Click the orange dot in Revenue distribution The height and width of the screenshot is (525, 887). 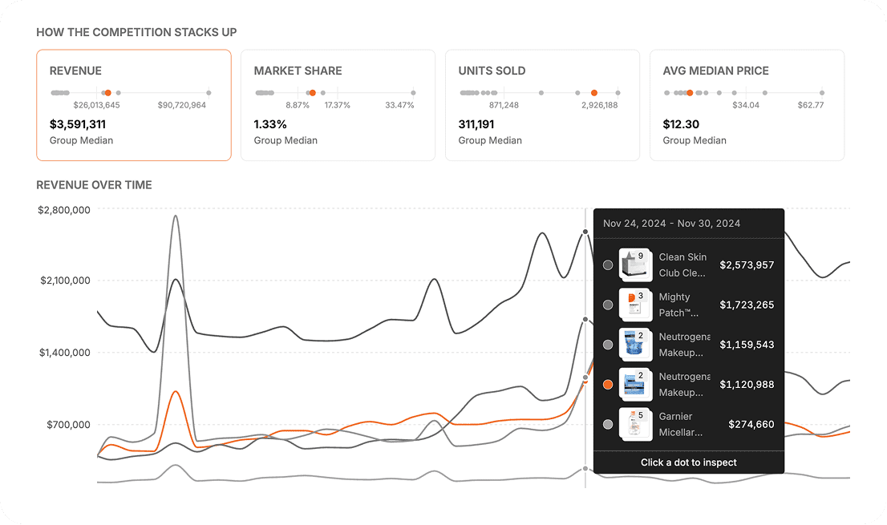pyautogui.click(x=108, y=93)
